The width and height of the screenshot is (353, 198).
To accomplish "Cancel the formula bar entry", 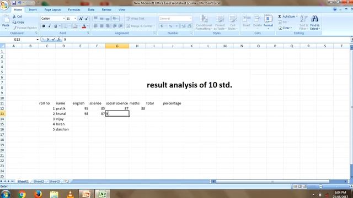I will (48, 40).
